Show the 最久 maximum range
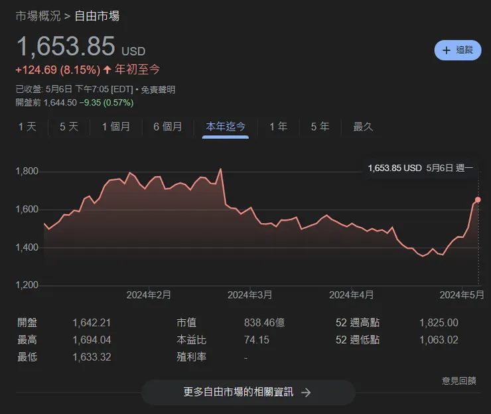 pyautogui.click(x=363, y=127)
